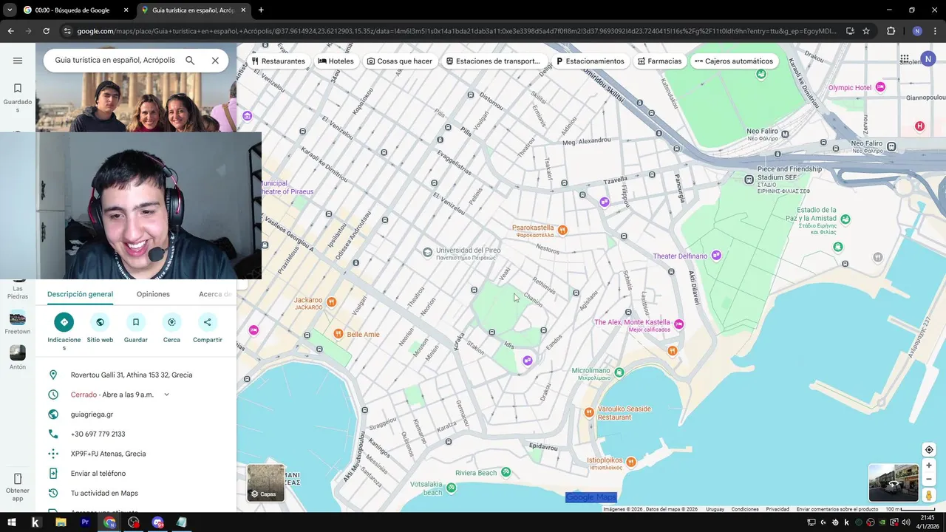This screenshot has width=946, height=532.
Task: Click the Guia turística search input field
Action: pos(115,60)
